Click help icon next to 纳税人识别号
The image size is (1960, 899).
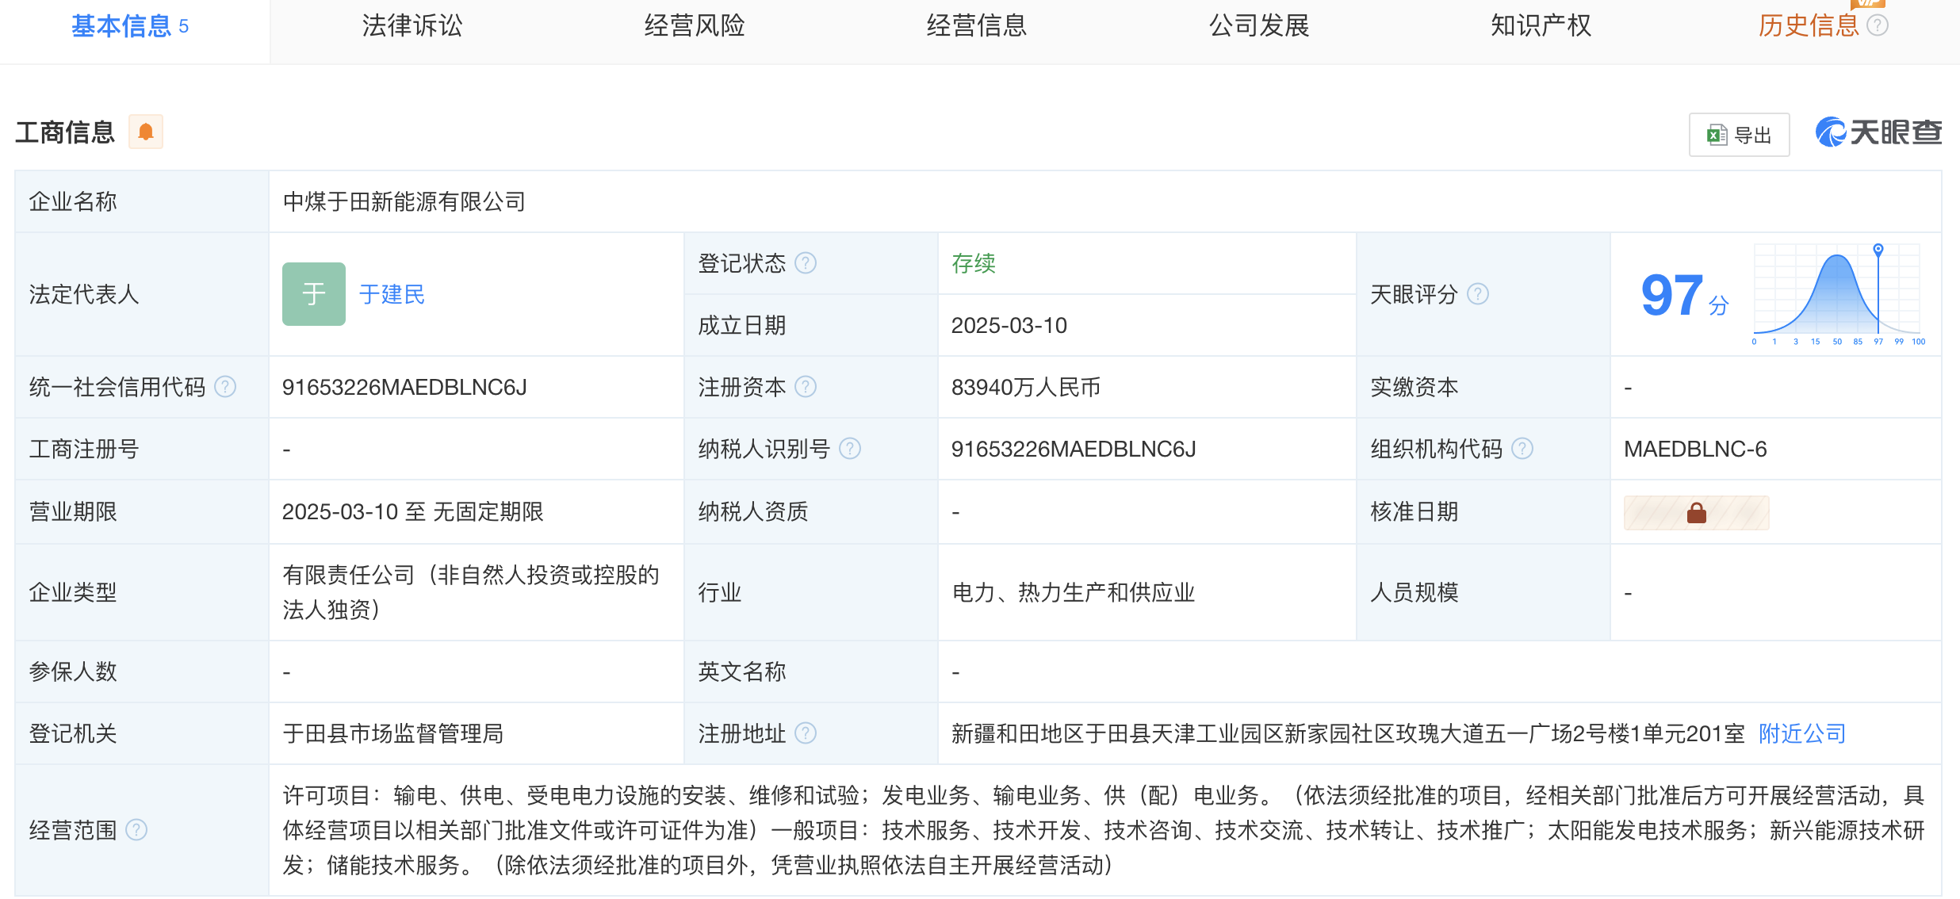pos(850,449)
